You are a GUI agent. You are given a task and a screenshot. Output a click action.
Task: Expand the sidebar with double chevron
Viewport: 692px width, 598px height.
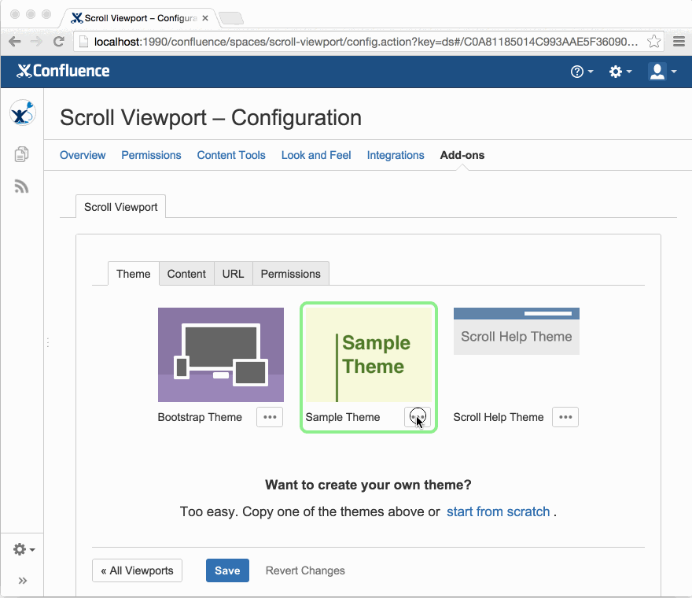tap(22, 581)
